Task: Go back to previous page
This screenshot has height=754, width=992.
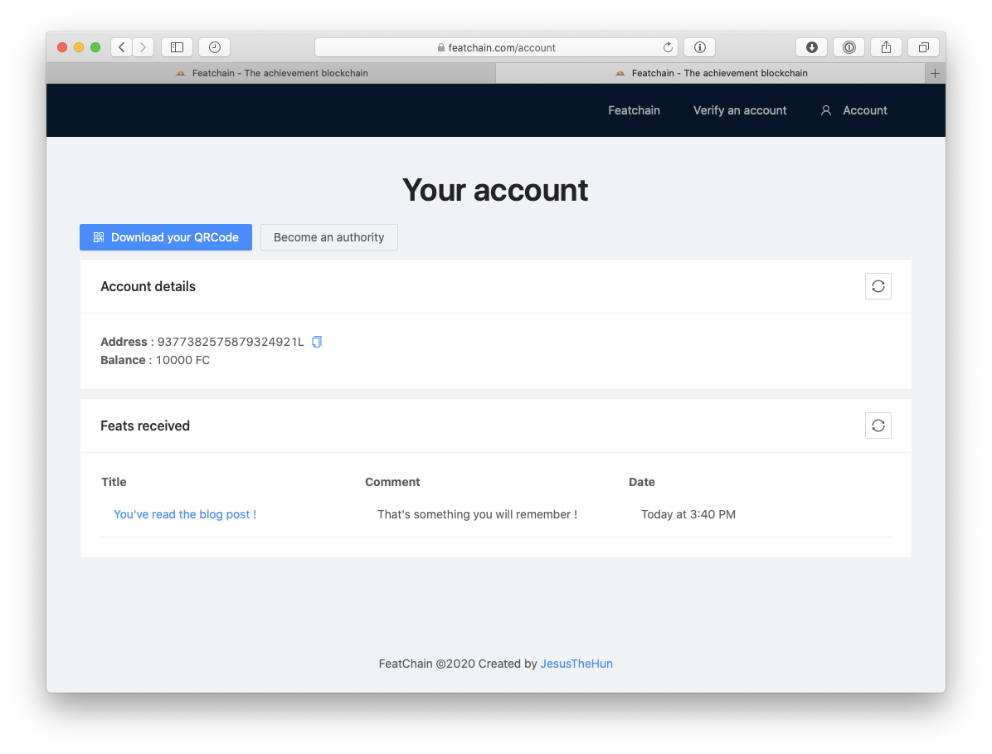Action: (121, 47)
